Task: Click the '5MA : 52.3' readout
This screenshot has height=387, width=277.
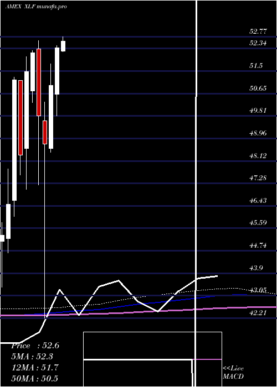Action: click(32, 357)
